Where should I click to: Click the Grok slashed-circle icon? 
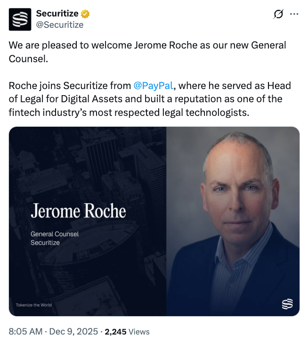(278, 15)
